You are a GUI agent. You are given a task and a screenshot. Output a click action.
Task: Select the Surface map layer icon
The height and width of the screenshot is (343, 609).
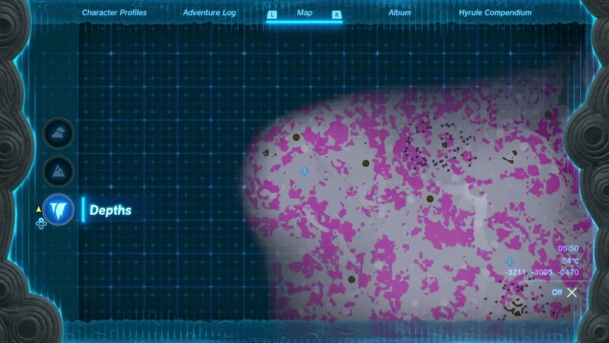58,171
